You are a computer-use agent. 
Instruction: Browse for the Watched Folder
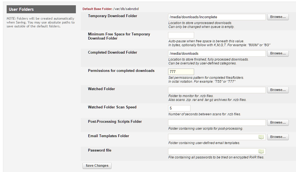278,90
